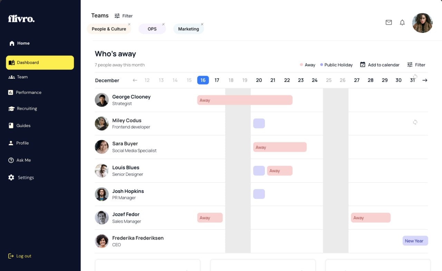The width and height of the screenshot is (442, 271).
Task: Open Ask Me help icon
Action: point(11,160)
